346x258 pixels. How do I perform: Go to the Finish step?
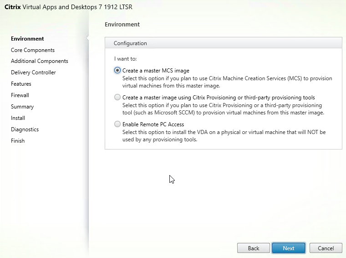(18, 141)
